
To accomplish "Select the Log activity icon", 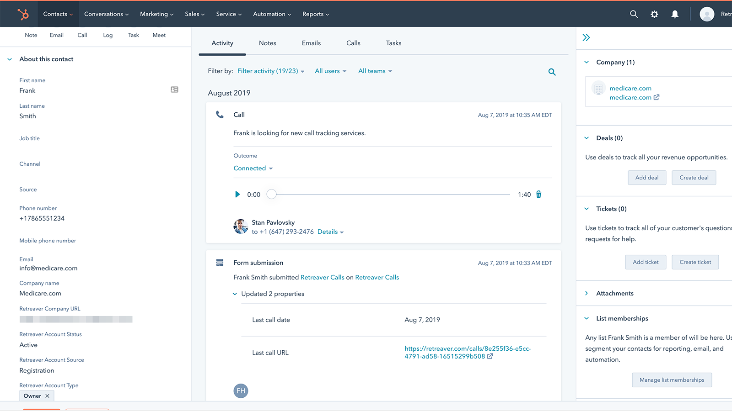I will point(108,35).
